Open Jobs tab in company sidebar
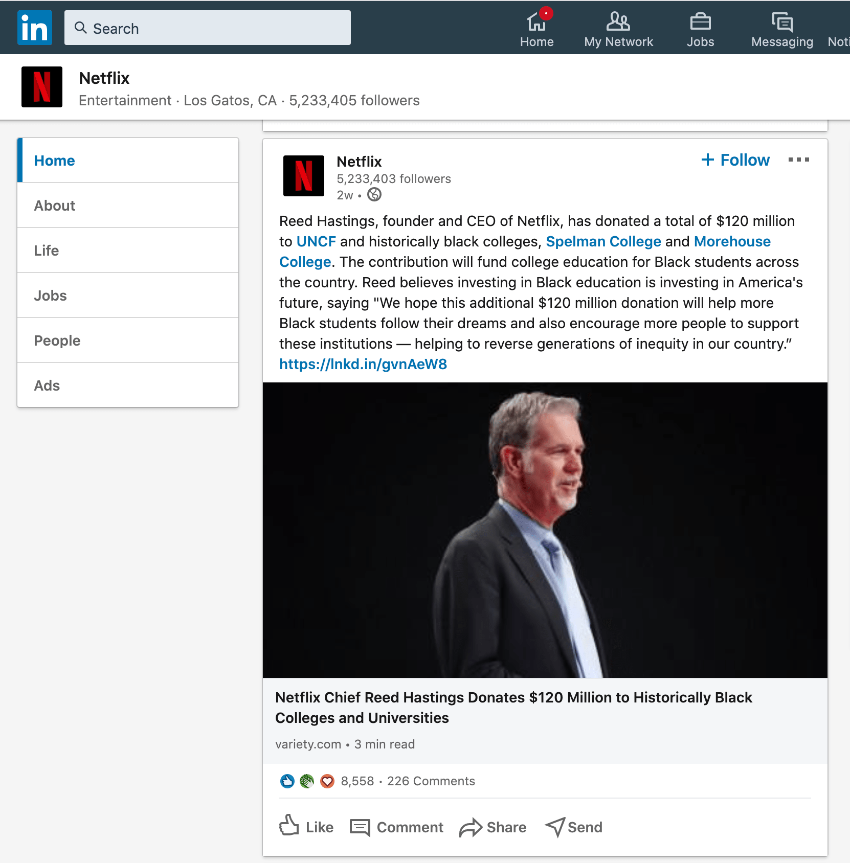The width and height of the screenshot is (850, 863). 128,296
